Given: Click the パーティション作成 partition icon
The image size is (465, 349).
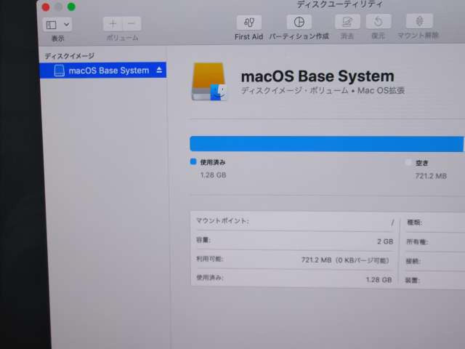Looking at the screenshot, I should click(299, 22).
